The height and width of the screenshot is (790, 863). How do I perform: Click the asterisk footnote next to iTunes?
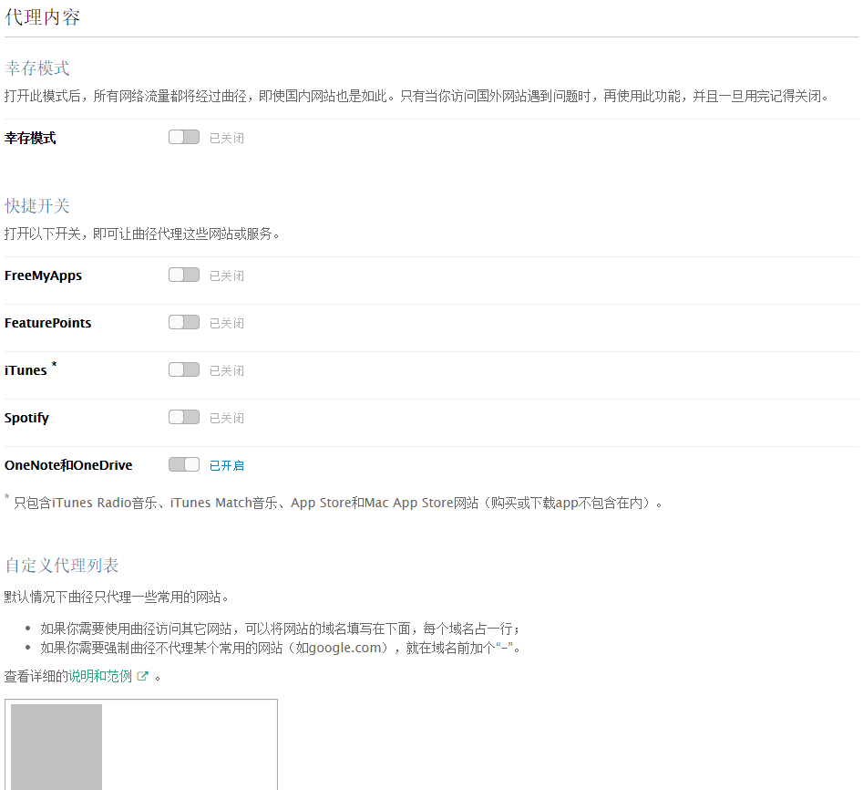[54, 363]
